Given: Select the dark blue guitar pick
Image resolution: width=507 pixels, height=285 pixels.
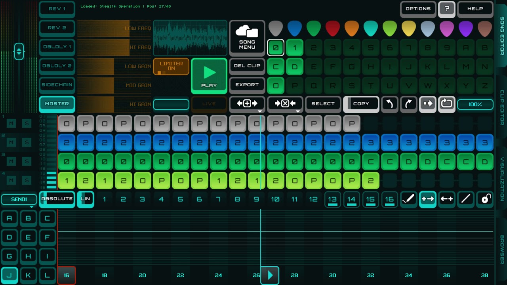Looking at the screenshot, I should (295, 28).
